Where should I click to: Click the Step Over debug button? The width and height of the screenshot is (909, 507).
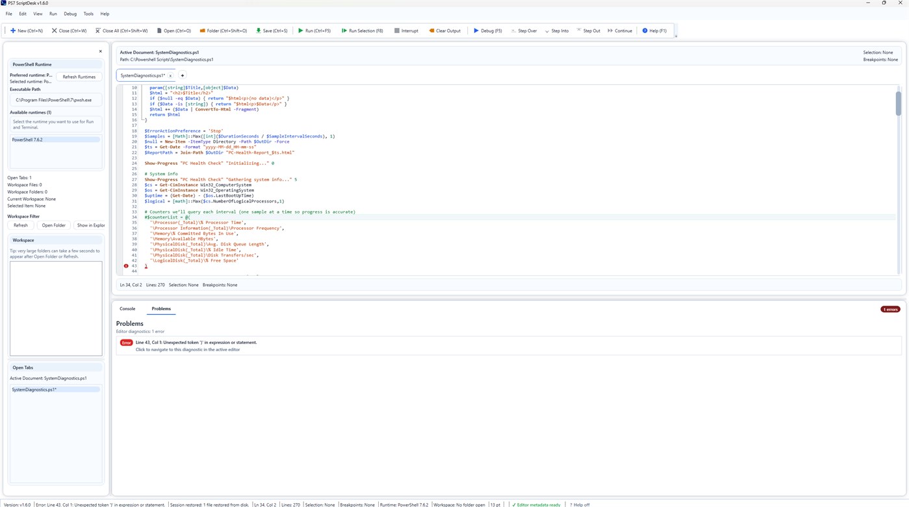524,31
